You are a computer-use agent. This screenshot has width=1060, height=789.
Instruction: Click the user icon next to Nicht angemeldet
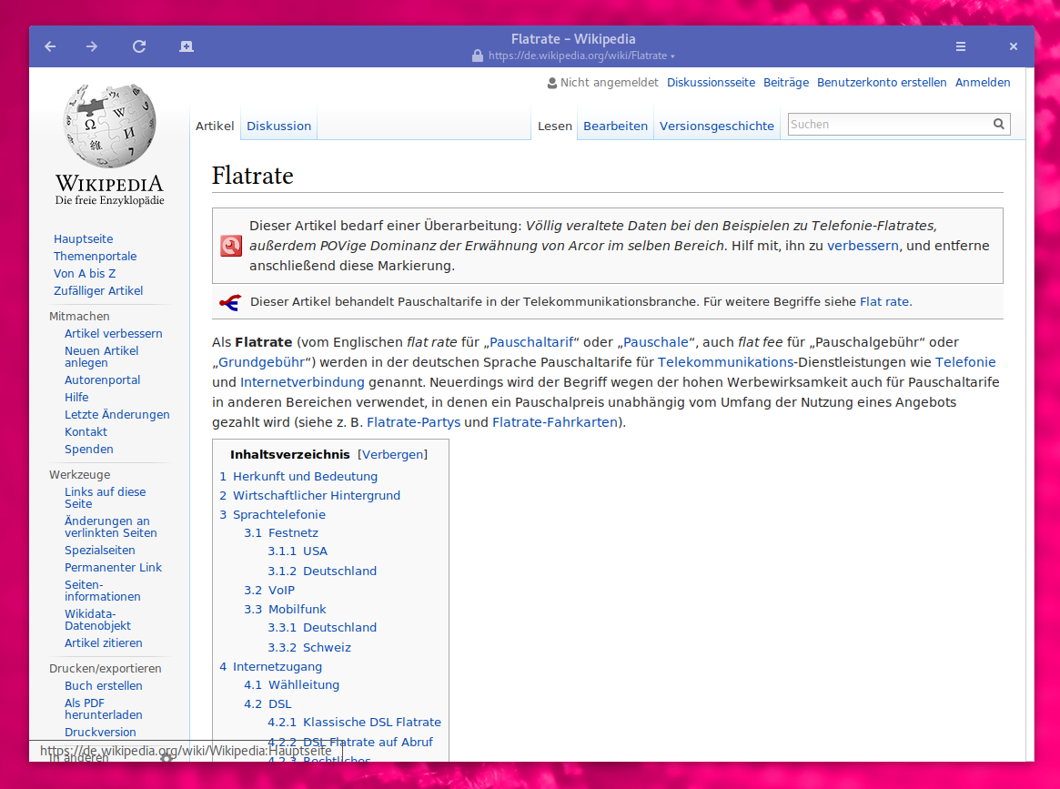pyautogui.click(x=552, y=83)
